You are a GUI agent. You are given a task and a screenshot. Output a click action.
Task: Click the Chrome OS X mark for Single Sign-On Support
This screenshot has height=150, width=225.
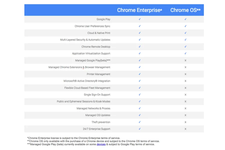pyautogui.click(x=185, y=95)
